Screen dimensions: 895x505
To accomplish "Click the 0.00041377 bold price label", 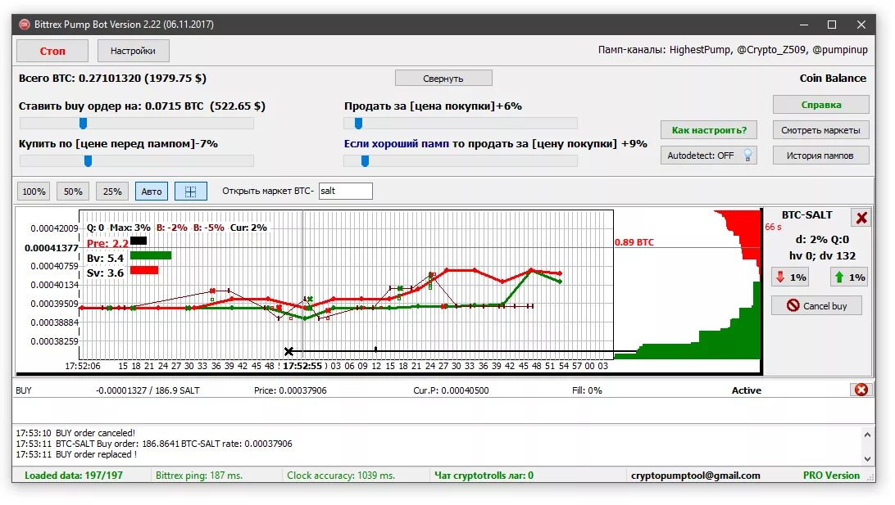I will pos(52,248).
